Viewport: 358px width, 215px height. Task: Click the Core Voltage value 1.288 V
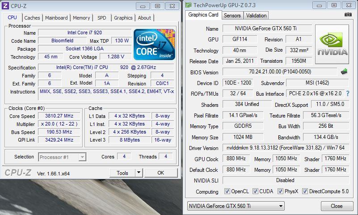click(116, 57)
